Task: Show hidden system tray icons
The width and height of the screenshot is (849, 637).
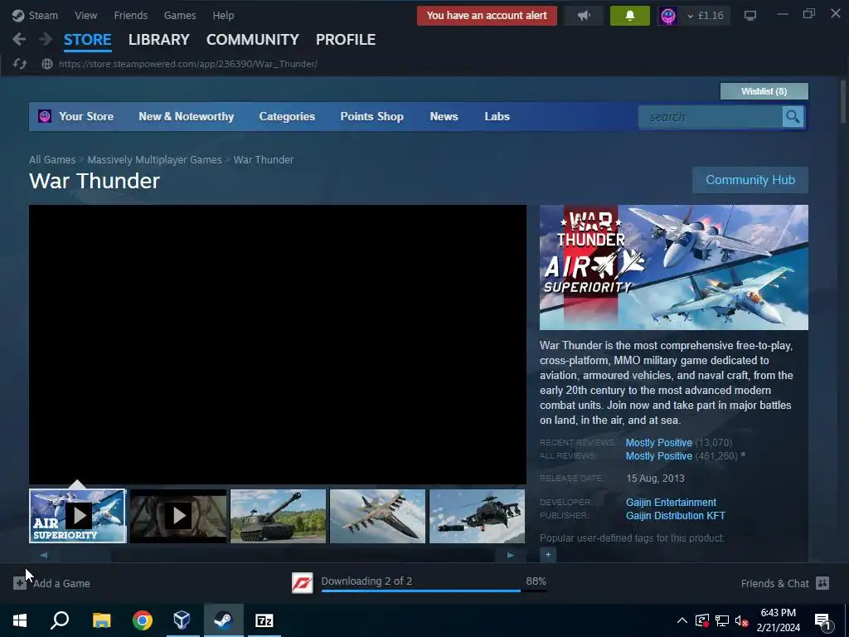Action: (682, 620)
